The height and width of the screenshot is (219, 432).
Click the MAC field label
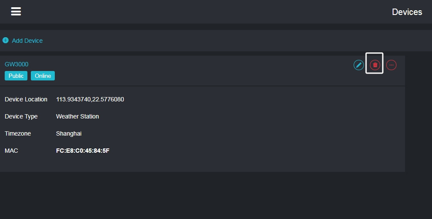[11, 151]
